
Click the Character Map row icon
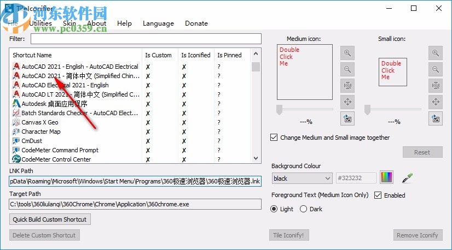(16, 132)
